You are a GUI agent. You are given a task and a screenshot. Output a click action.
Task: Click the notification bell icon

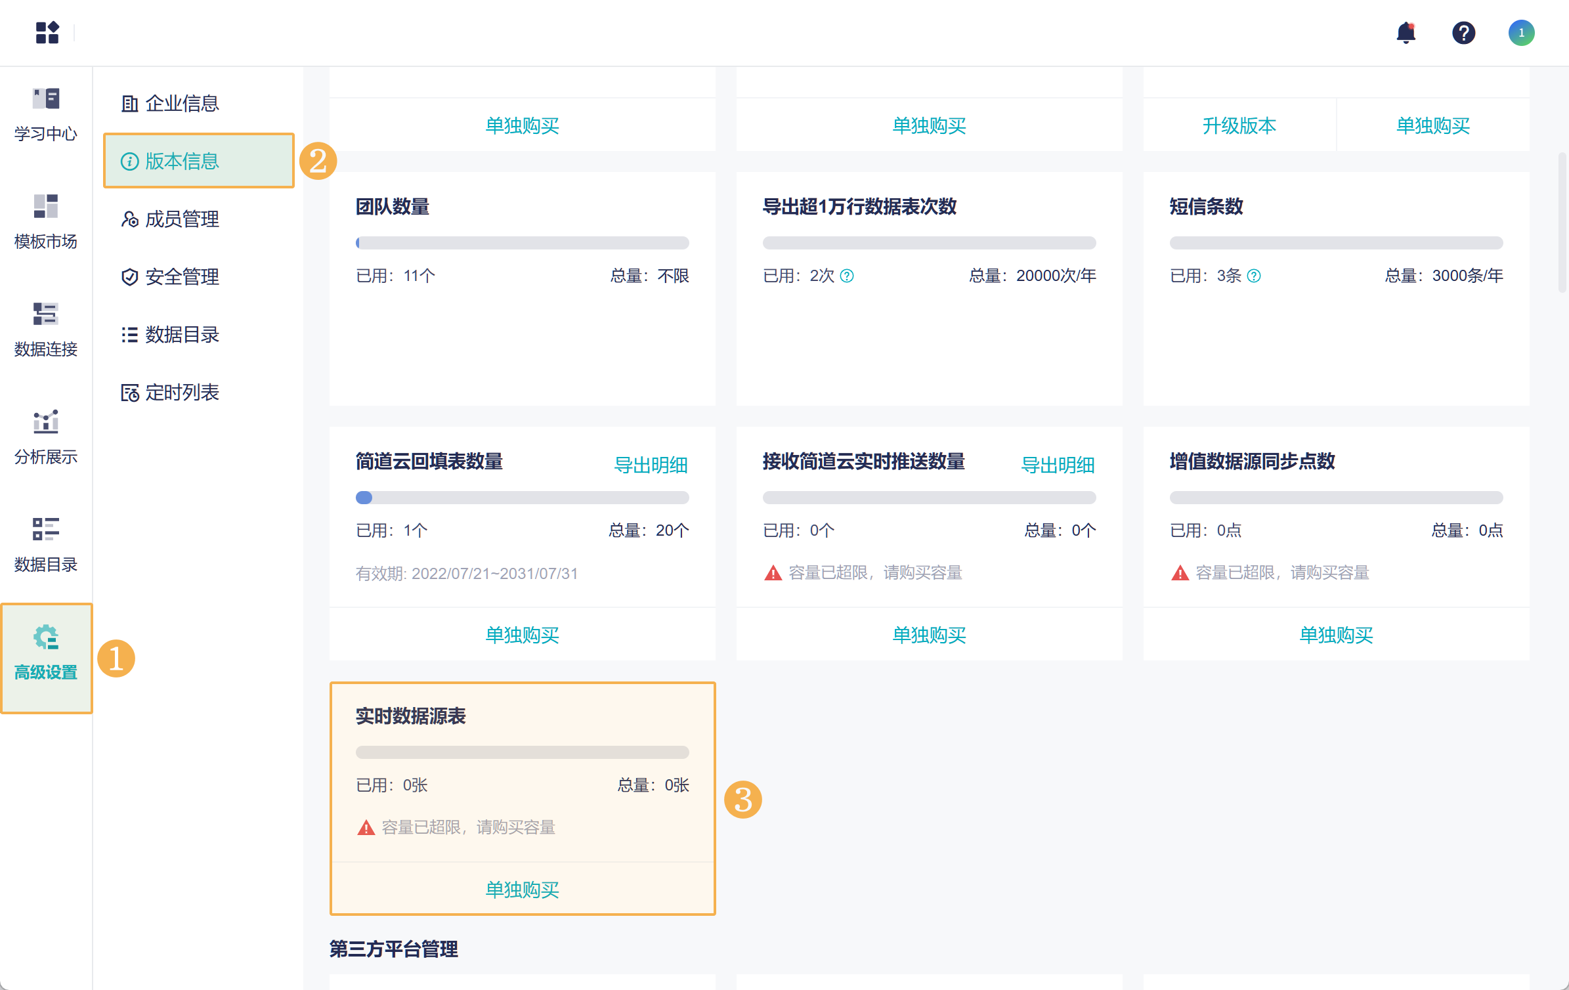tap(1406, 32)
